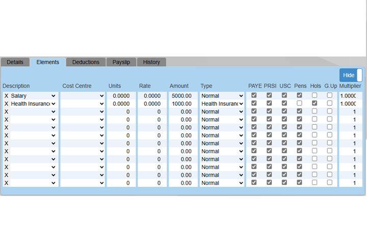This screenshot has height=252, width=367.
Task: Uncheck PAYE for the Salary row
Action: [x=254, y=95]
